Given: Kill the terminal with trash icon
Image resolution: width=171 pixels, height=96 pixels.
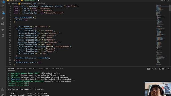Looking at the screenshot, I should [163, 69].
